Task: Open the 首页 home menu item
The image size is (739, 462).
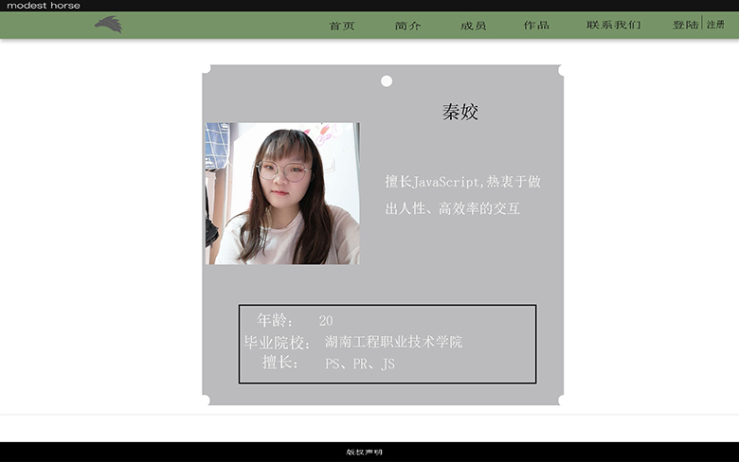Action: 342,26
